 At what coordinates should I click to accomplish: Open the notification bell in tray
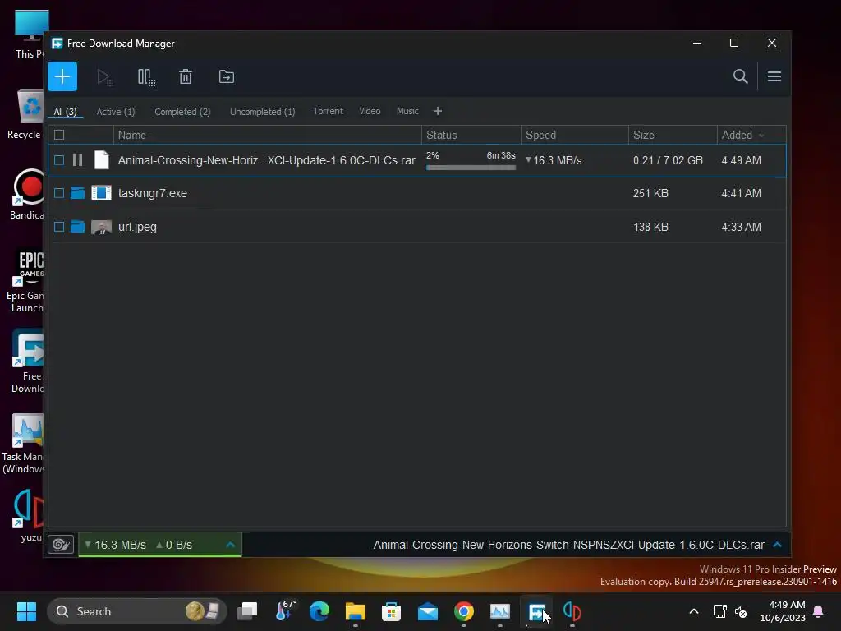[x=818, y=611]
